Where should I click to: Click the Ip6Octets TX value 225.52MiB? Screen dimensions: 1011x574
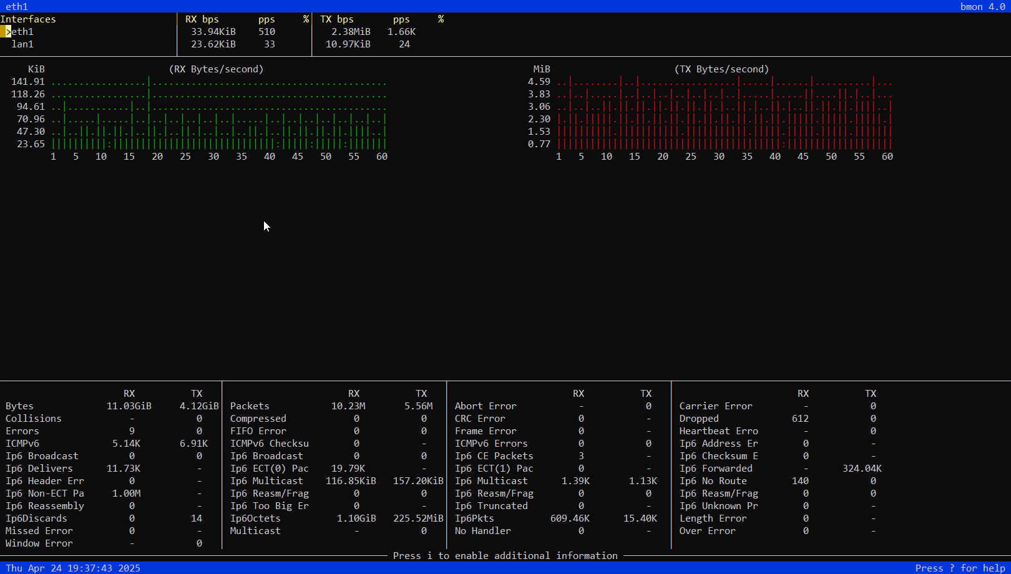(x=418, y=518)
